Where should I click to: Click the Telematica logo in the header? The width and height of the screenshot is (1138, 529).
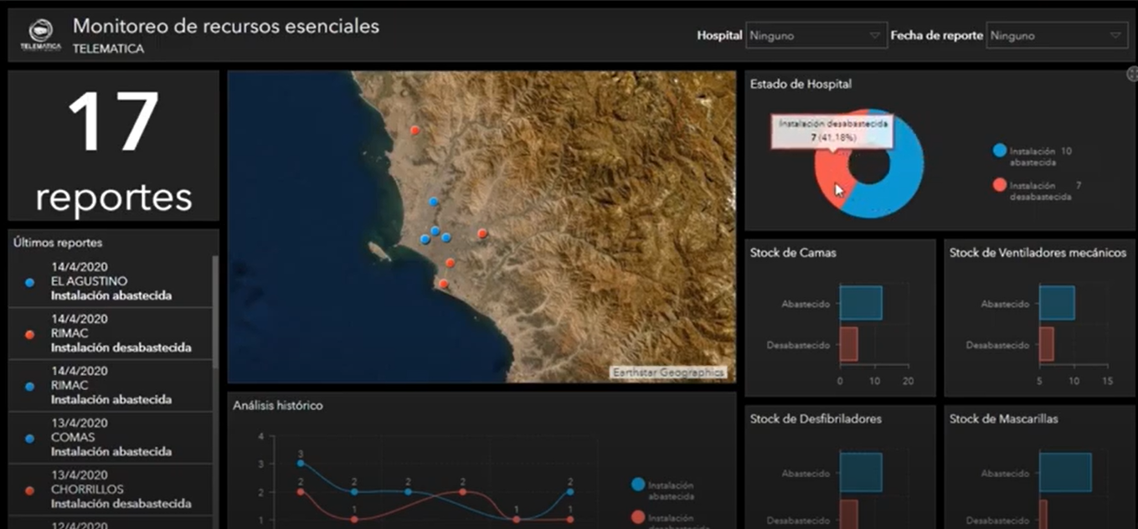click(40, 36)
